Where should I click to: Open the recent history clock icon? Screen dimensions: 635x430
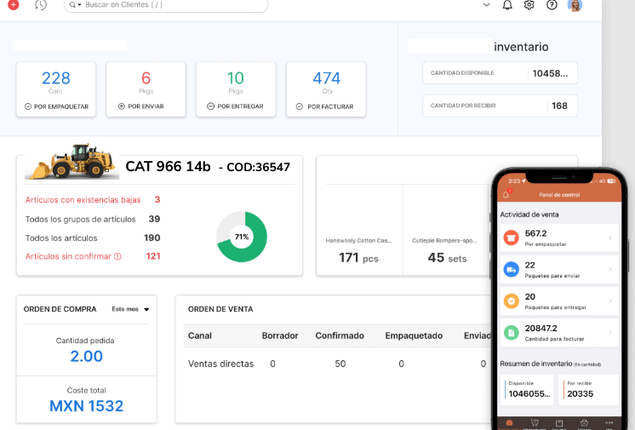(x=41, y=5)
